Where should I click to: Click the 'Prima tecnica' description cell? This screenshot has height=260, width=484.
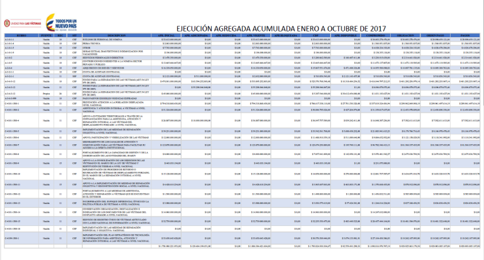coord(117,43)
